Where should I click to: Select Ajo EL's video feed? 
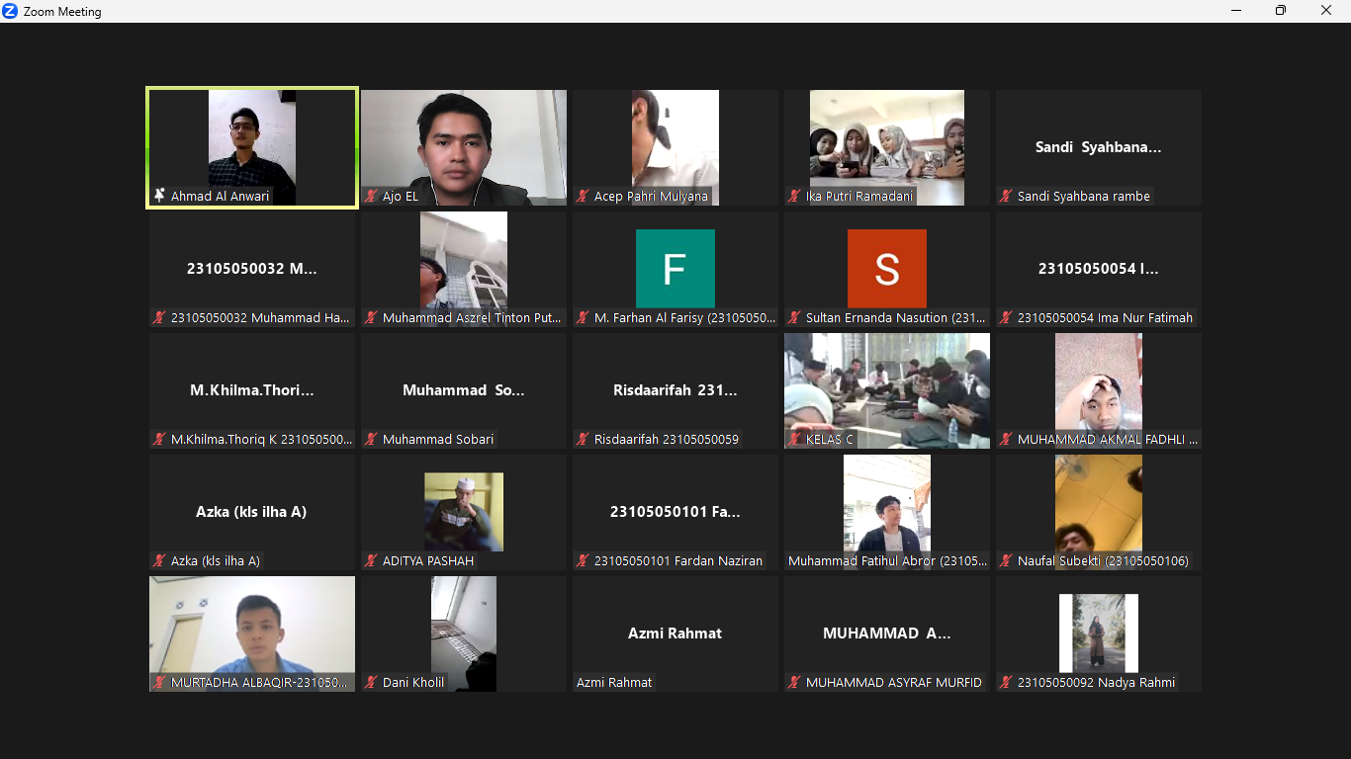click(464, 147)
